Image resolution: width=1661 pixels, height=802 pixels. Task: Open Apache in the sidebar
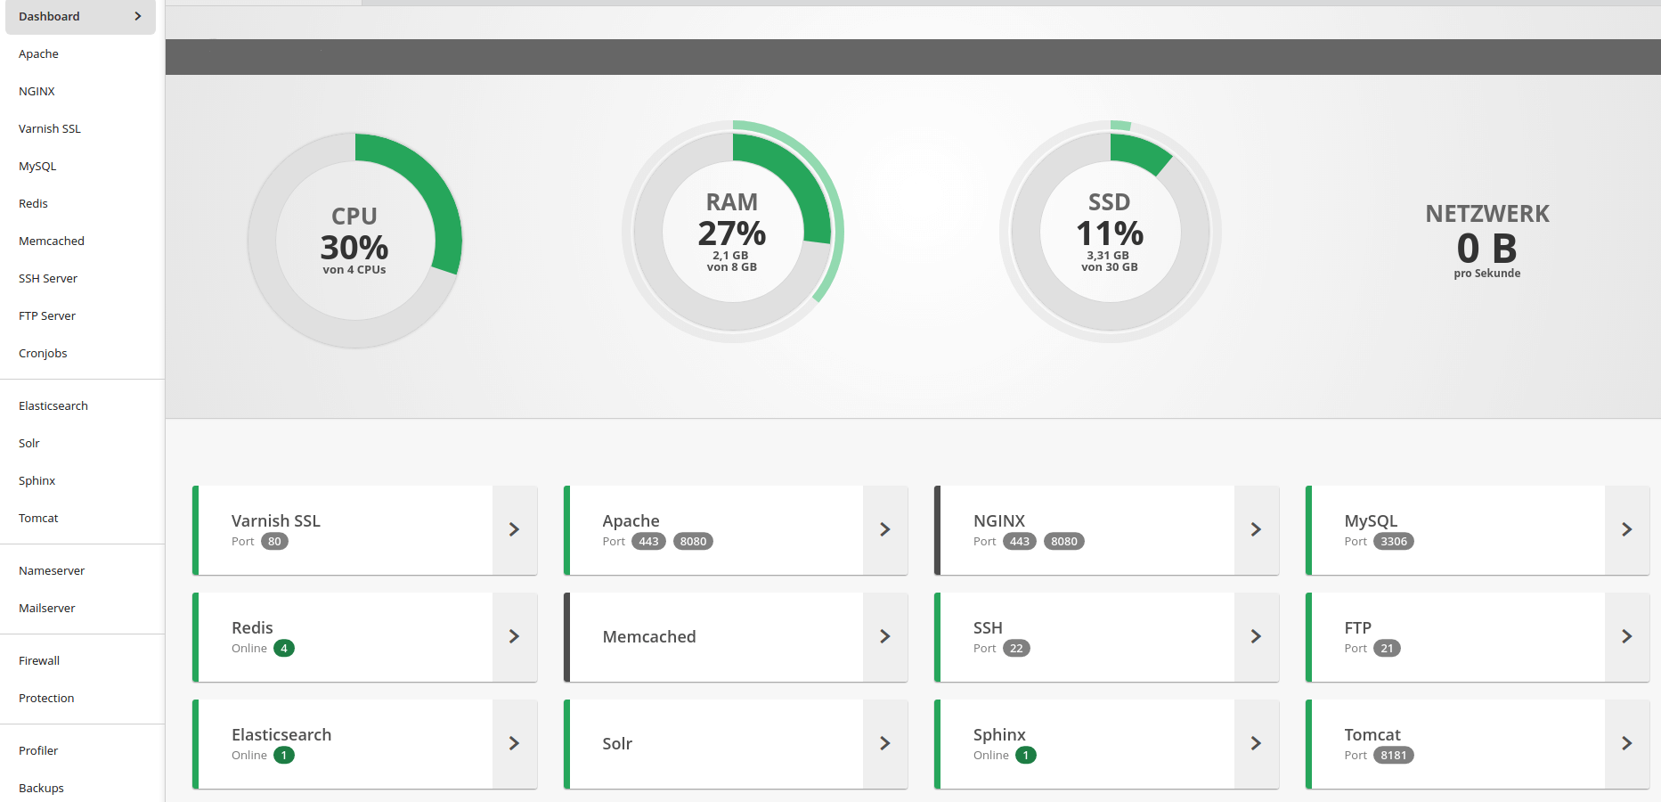pos(38,53)
